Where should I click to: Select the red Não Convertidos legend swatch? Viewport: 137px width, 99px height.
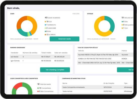tap(38, 91)
